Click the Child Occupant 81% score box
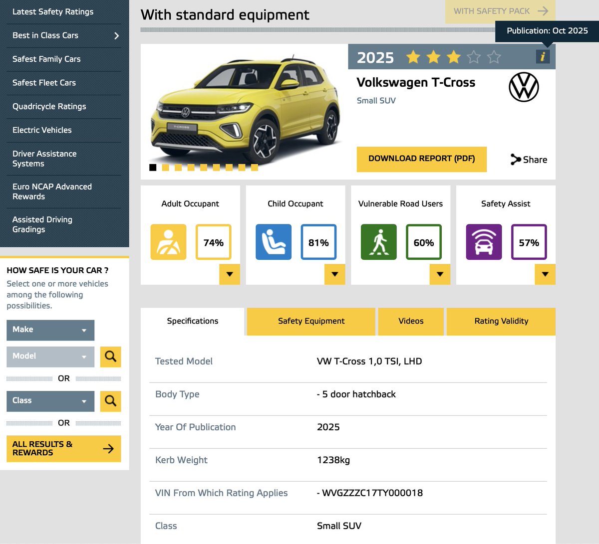 (x=318, y=242)
